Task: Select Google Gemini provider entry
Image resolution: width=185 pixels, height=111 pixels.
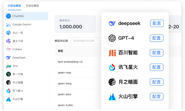Action: point(26,25)
